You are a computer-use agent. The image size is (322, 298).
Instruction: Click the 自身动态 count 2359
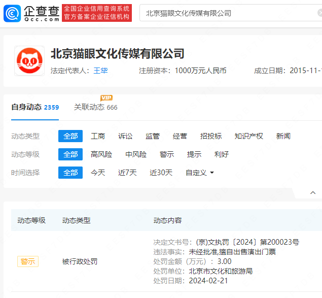click(51, 107)
